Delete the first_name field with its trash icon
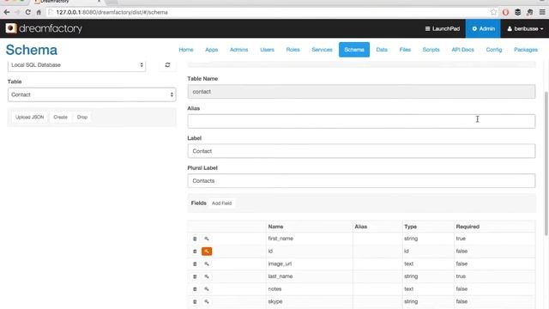The height and width of the screenshot is (309, 549). (195, 239)
